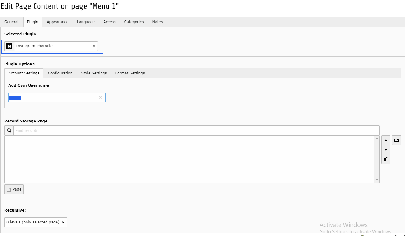Show the Style Settings tab

pyautogui.click(x=94, y=73)
